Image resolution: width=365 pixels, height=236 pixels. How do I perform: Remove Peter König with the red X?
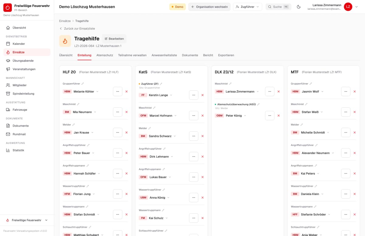point(279,116)
